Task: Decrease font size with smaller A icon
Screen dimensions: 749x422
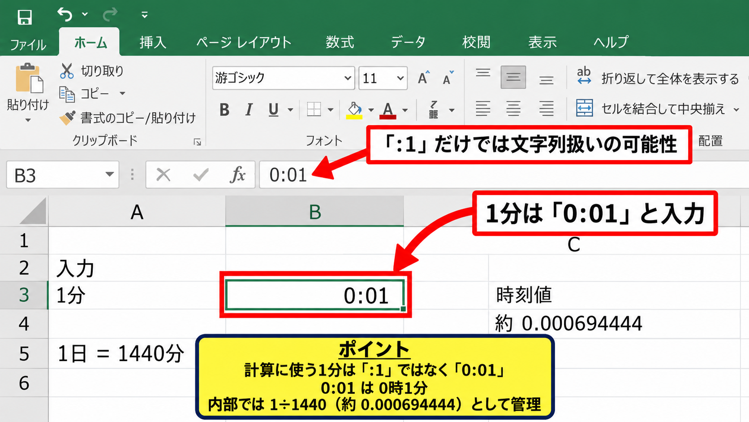Action: coord(448,78)
